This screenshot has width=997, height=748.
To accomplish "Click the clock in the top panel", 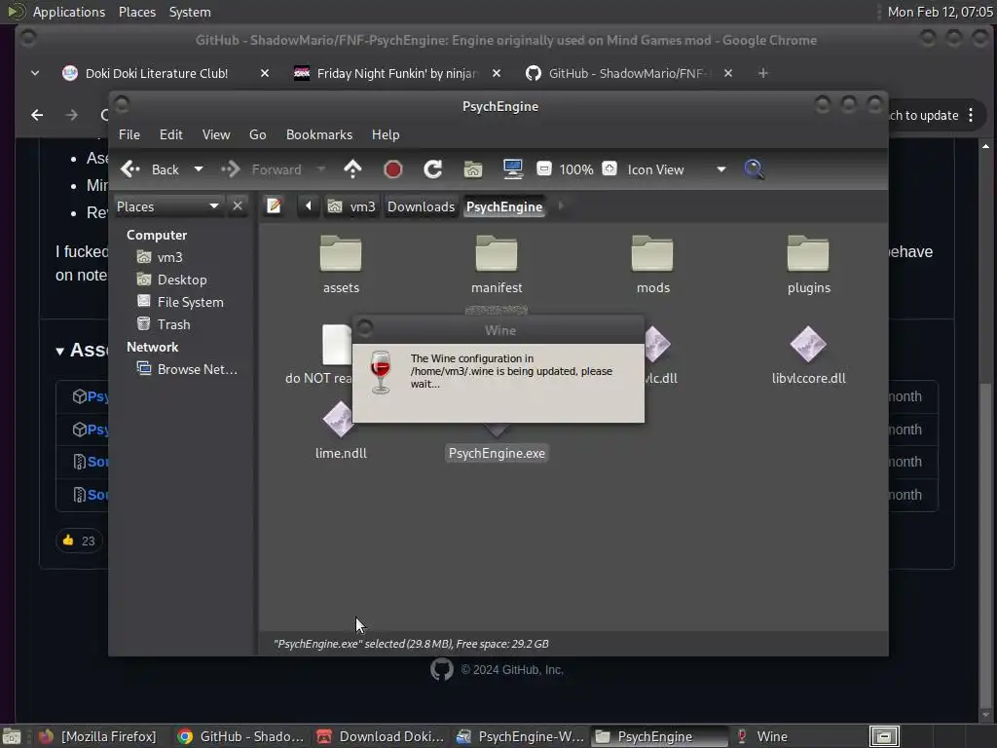I will point(940,12).
